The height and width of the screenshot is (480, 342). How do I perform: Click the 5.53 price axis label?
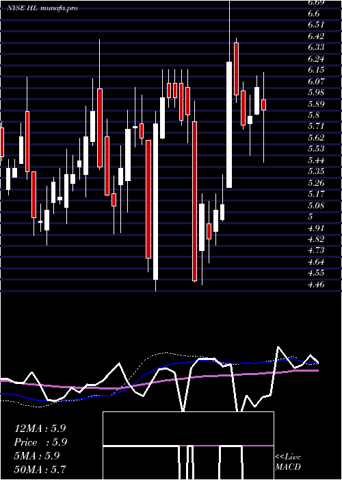pyautogui.click(x=316, y=149)
